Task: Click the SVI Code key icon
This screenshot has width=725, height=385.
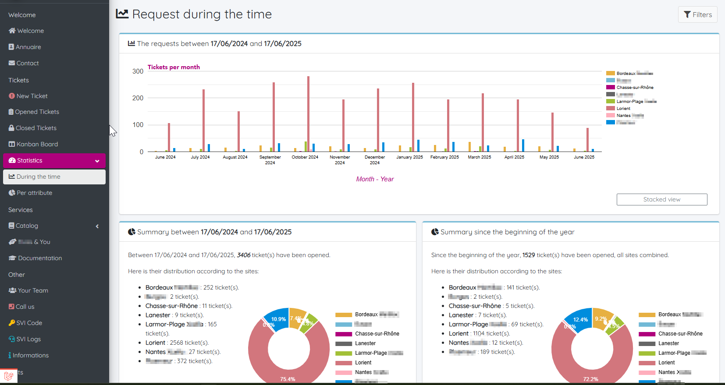Action: point(12,323)
